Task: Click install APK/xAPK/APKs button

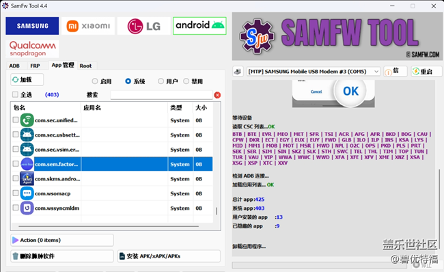Action: point(169,256)
